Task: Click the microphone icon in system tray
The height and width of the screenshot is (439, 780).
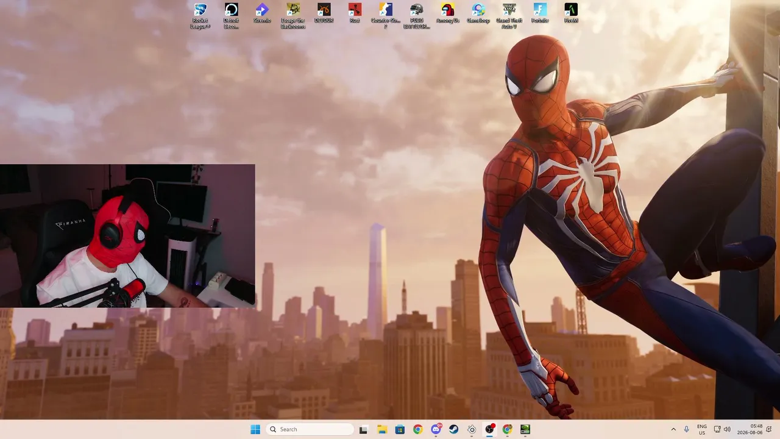Action: pos(687,429)
